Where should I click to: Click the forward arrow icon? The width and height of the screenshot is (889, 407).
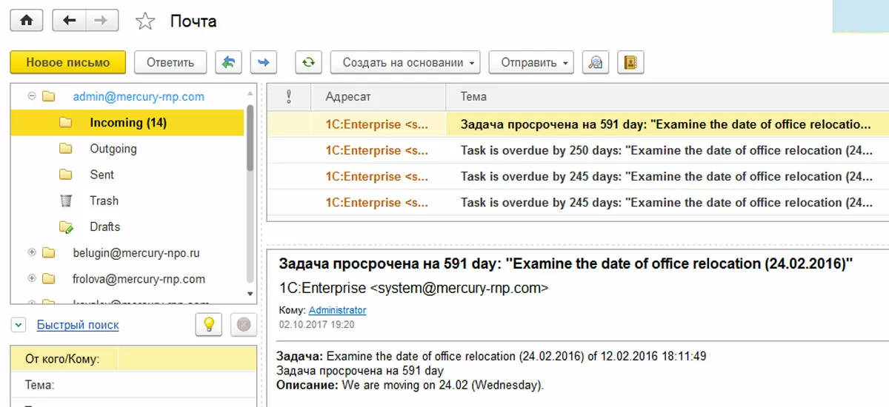263,63
